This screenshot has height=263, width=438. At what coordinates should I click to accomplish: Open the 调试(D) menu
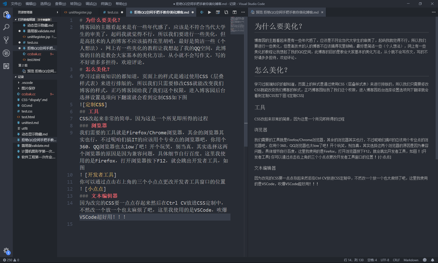click(x=91, y=4)
